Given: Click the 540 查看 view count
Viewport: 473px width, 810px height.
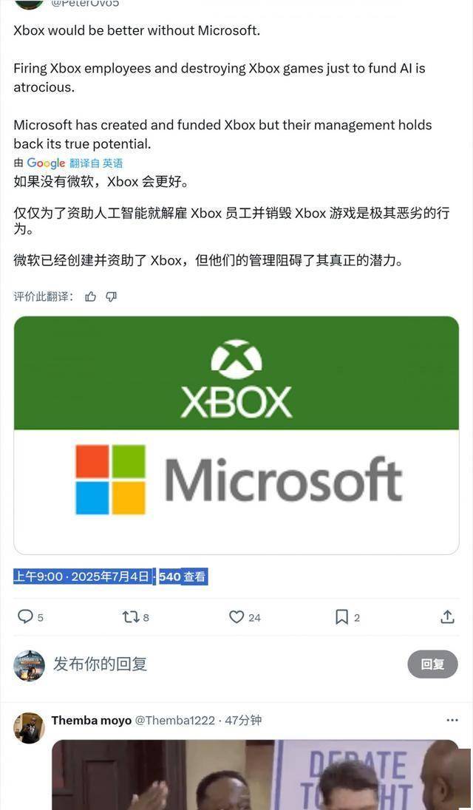Looking at the screenshot, I should [183, 576].
